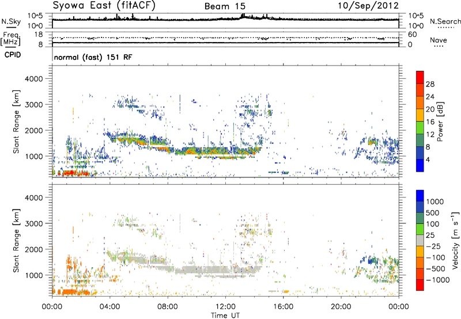Image resolution: width=461 pixels, height=319 pixels.
Task: Click the "25" value on velocity color bar
Action: click(430, 235)
